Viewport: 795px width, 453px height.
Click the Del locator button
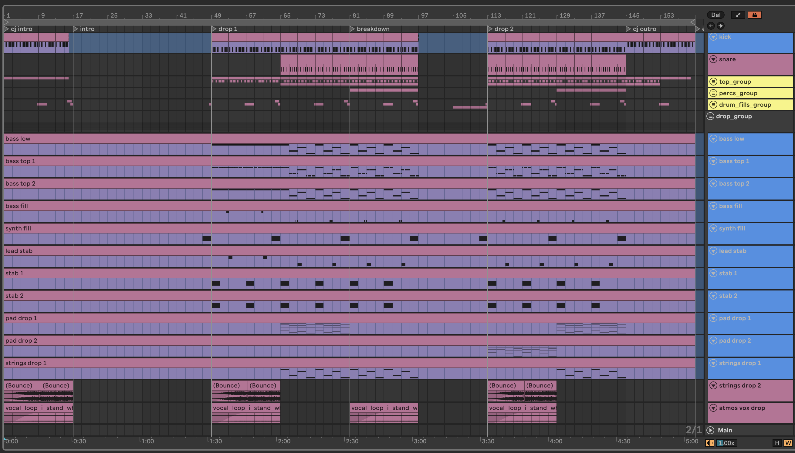click(715, 15)
